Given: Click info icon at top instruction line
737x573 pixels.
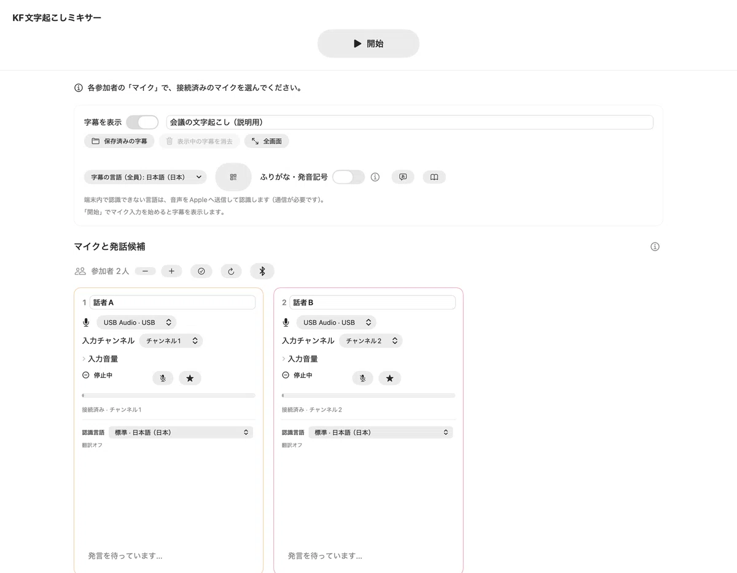Looking at the screenshot, I should pos(79,88).
